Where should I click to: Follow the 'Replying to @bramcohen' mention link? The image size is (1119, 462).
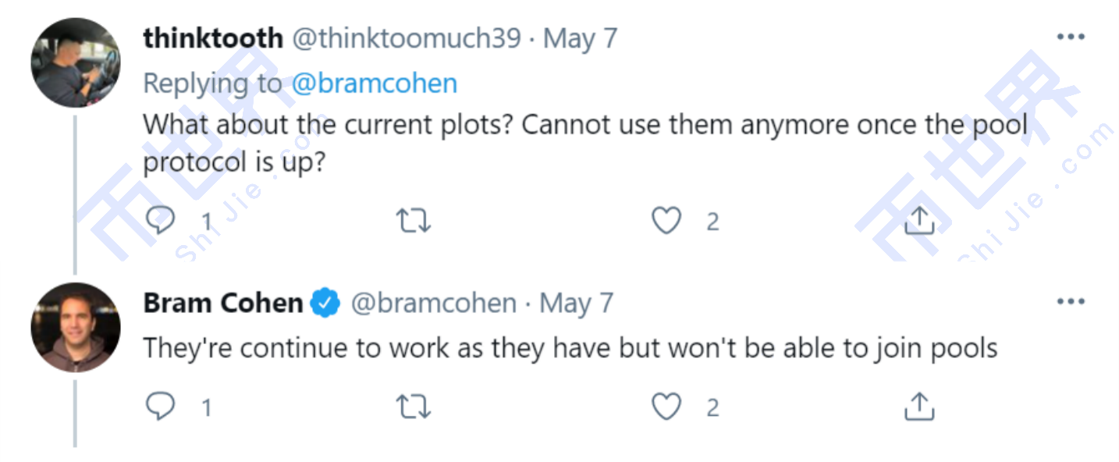point(374,83)
